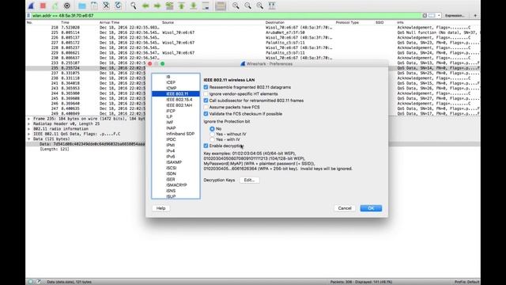Select Yes - without IV option
The height and width of the screenshot is (285, 506).
click(x=212, y=134)
